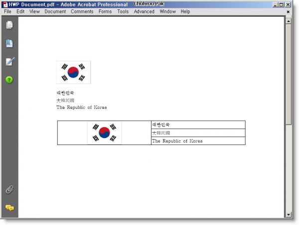Screen dimensions: 299x225
Task: Click the Korean flag inside the table
Action: point(104,133)
